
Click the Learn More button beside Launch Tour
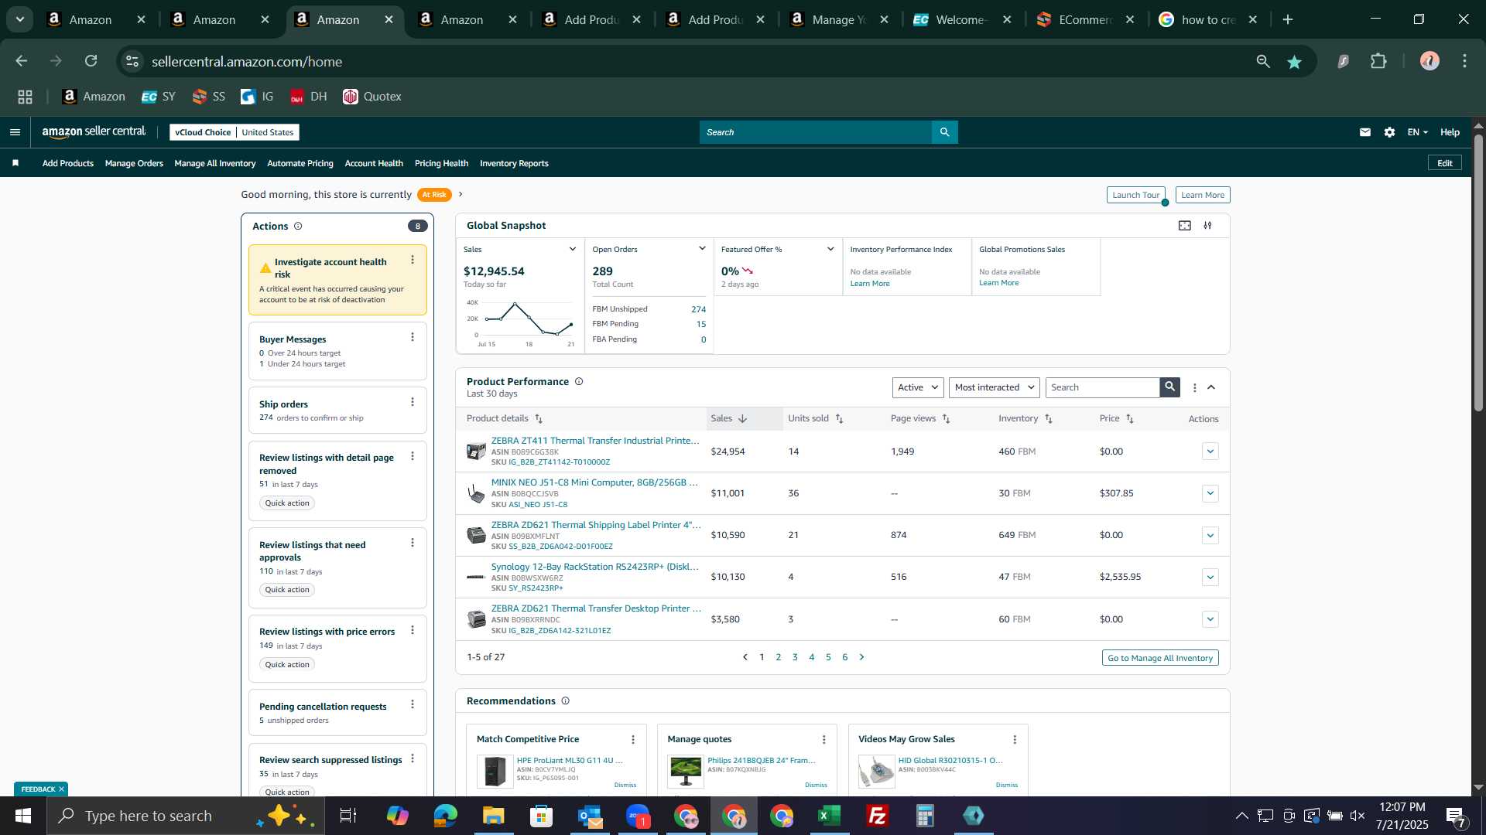point(1203,195)
